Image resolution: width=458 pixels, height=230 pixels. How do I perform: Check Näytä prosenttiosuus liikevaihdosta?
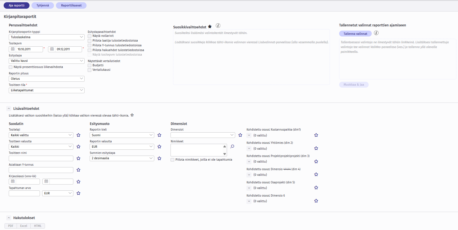point(11,67)
